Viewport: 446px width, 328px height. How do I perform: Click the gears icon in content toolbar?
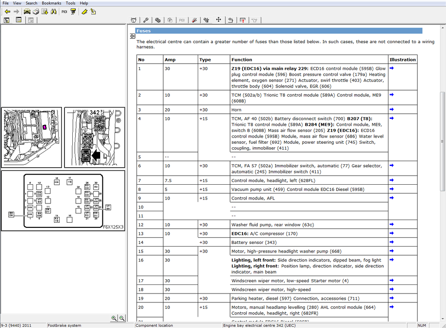(x=158, y=20)
